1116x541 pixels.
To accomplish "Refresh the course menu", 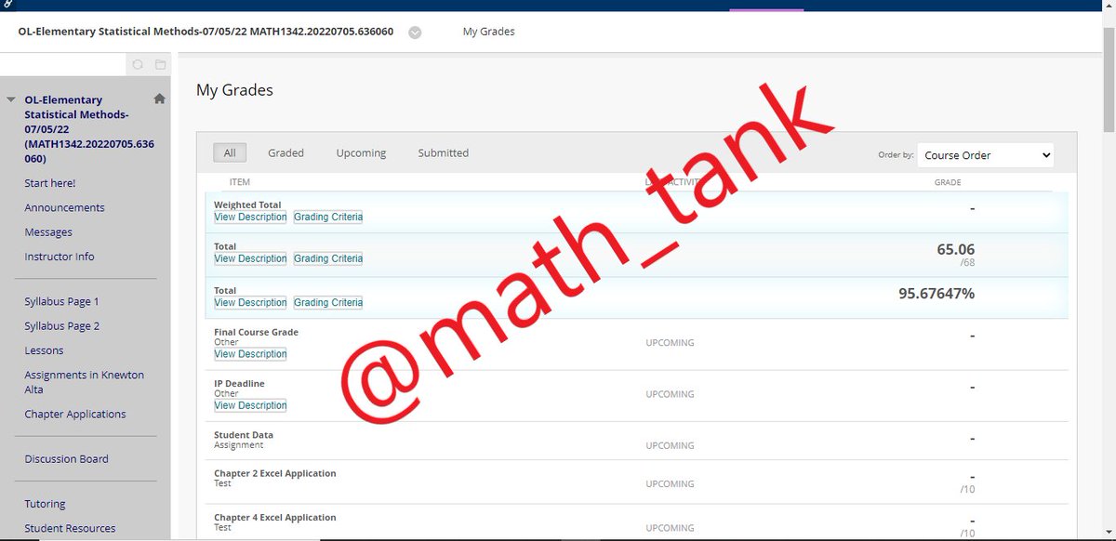I will 138,64.
